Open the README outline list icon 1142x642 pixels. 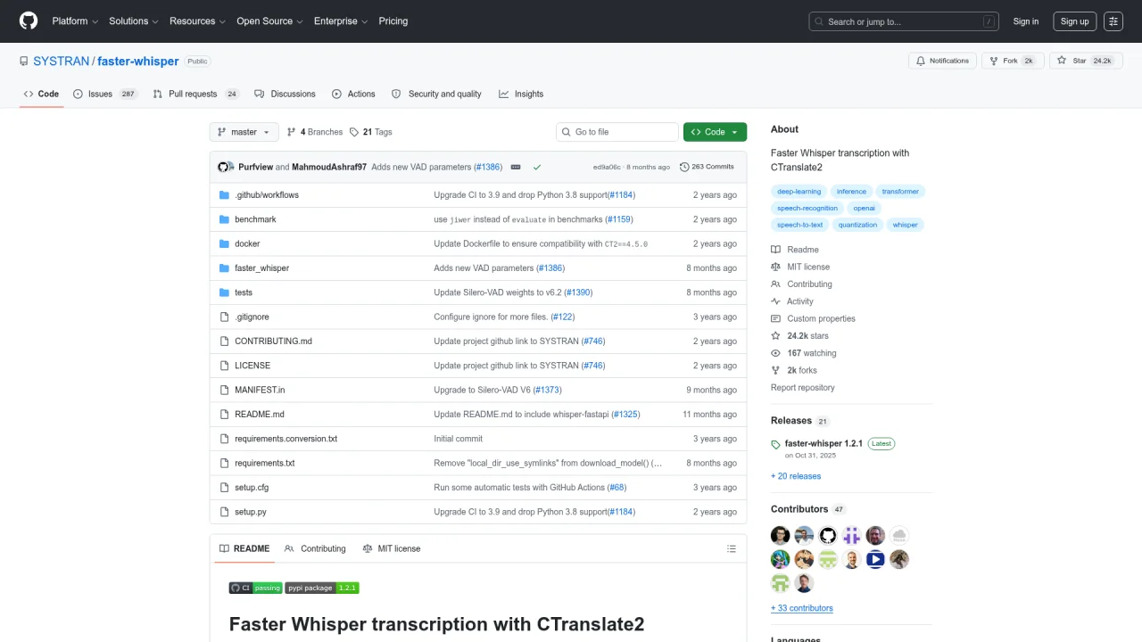tap(732, 548)
